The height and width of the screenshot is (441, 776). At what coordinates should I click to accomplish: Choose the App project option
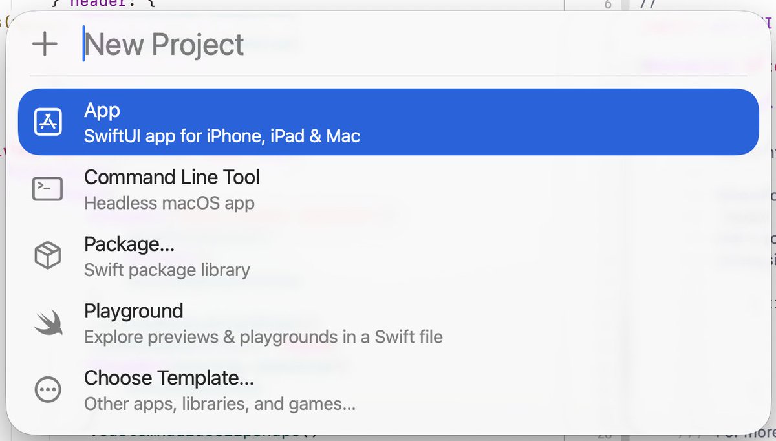[x=388, y=122]
